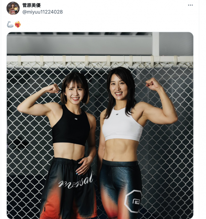Click the small logo on the black top

click(x=76, y=119)
